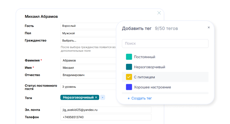Open the Гость dropdown showing Взрослый

[x=89, y=26]
